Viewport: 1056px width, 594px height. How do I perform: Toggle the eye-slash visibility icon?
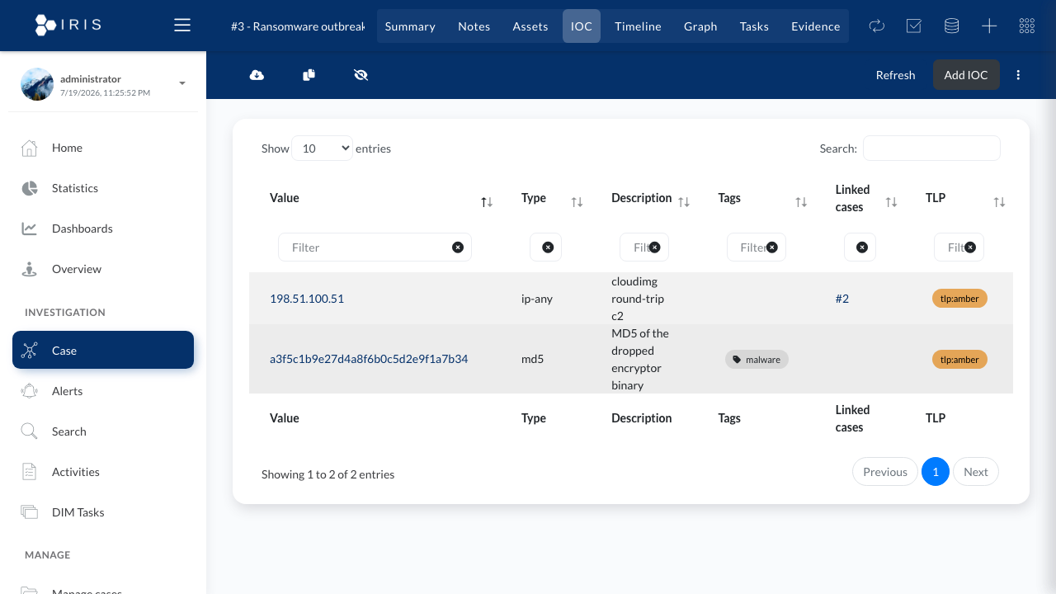[x=361, y=75]
